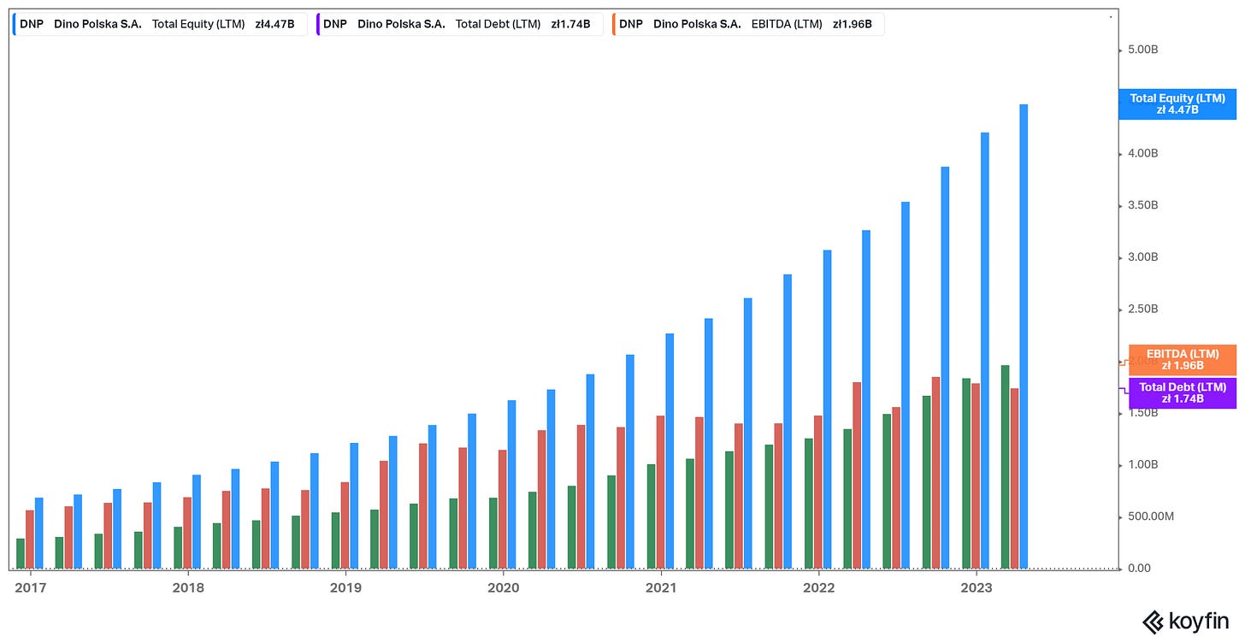
Task: Click the 0.00 y-axis tick label
Action: click(x=1140, y=569)
